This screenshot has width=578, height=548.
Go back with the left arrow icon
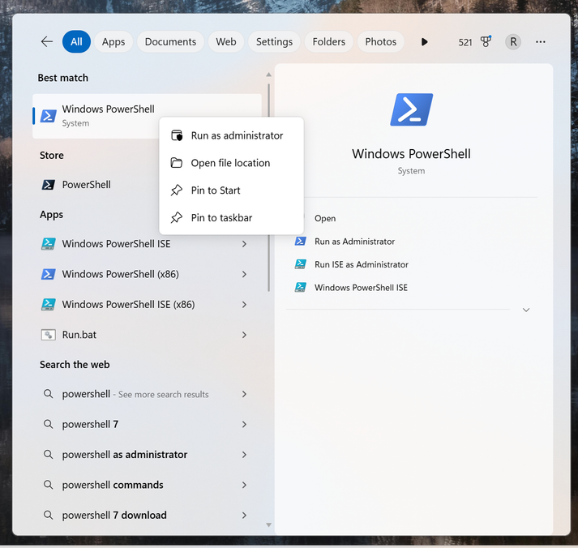tap(47, 41)
